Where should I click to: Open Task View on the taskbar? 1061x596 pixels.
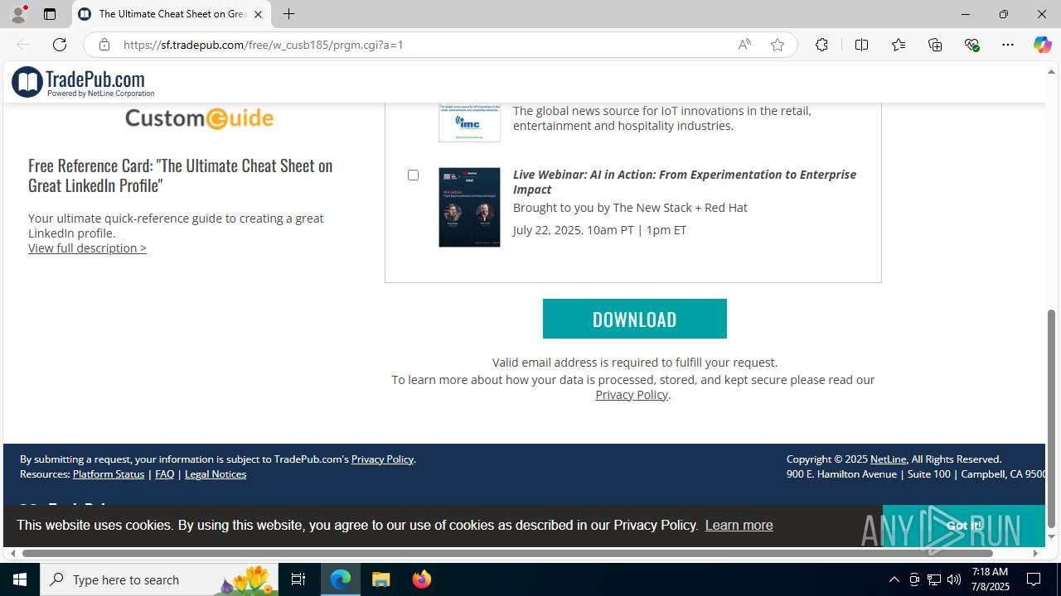pyautogui.click(x=298, y=579)
